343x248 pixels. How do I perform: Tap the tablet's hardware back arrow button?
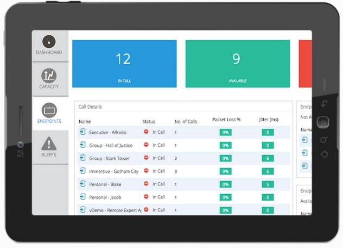324,103
